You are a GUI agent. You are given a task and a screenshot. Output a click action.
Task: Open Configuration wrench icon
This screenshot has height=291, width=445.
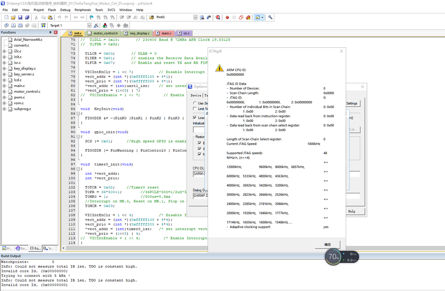270,17
